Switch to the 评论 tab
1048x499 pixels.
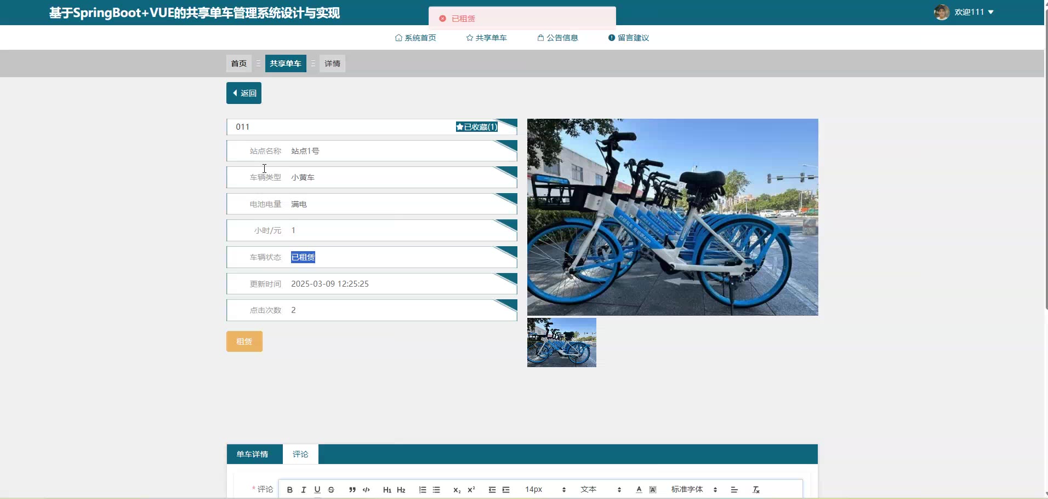coord(300,454)
